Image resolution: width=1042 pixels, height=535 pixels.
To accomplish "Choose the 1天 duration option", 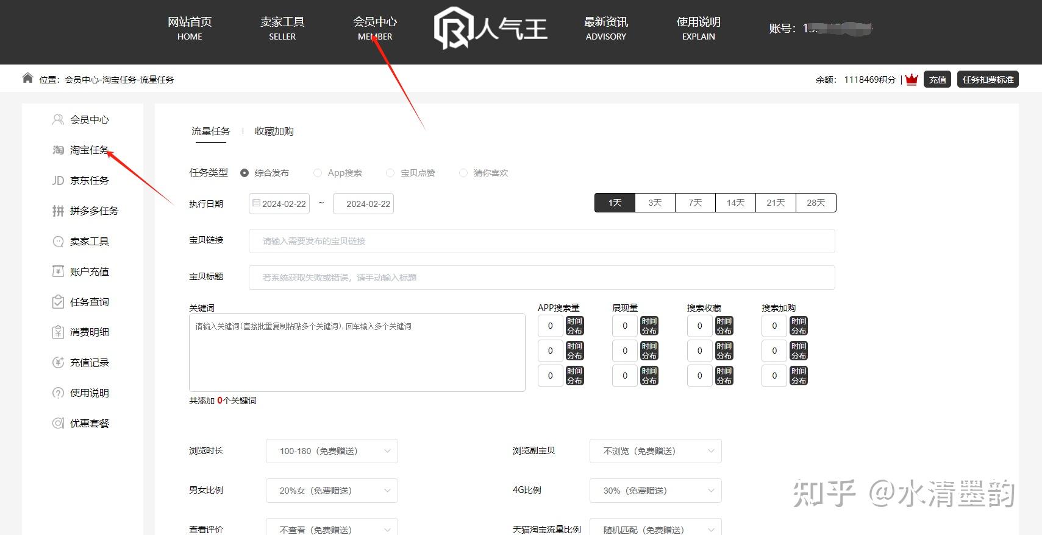I will (615, 203).
